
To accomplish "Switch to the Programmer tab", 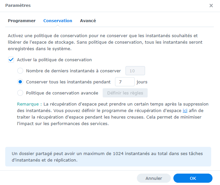I will [x=22, y=21].
